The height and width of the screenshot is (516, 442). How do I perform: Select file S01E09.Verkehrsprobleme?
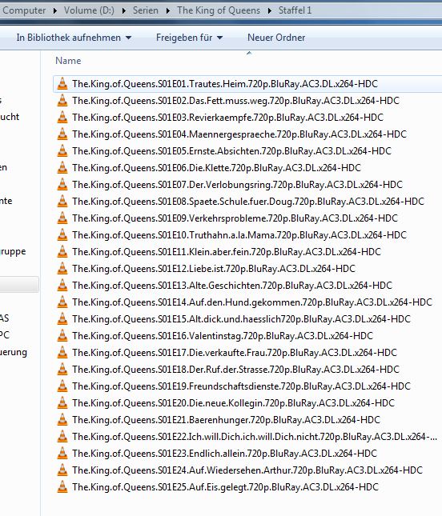pos(235,218)
